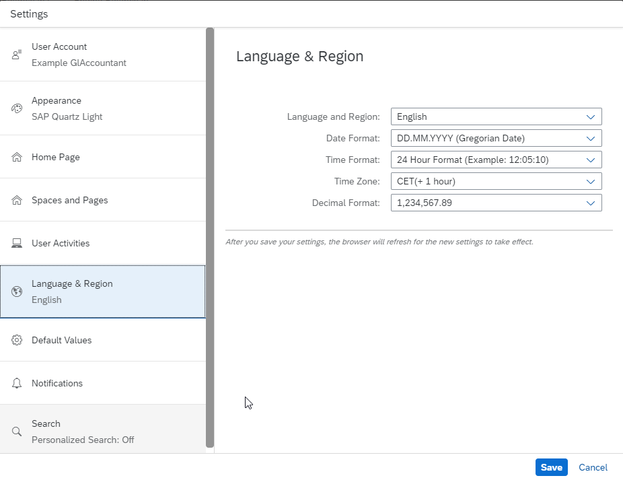The image size is (623, 478).
Task: Click the Spaces and Pages house icon
Action: pos(17,200)
